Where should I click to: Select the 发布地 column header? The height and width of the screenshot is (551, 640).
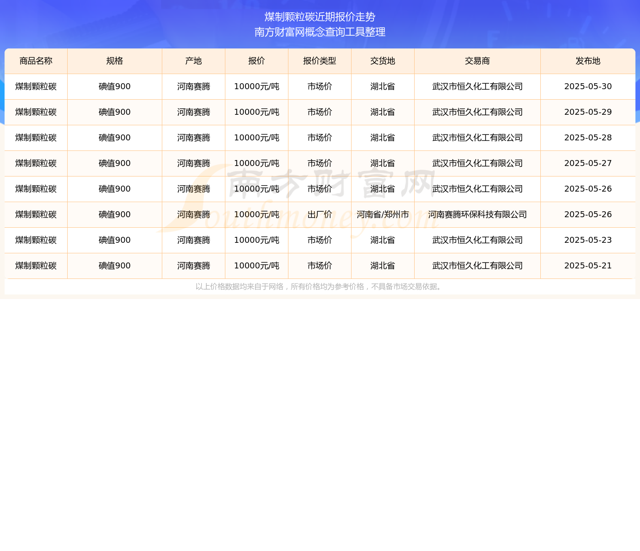click(588, 61)
